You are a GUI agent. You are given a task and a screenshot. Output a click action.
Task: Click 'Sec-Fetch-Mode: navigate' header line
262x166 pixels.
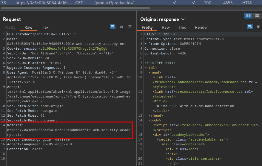32,111
